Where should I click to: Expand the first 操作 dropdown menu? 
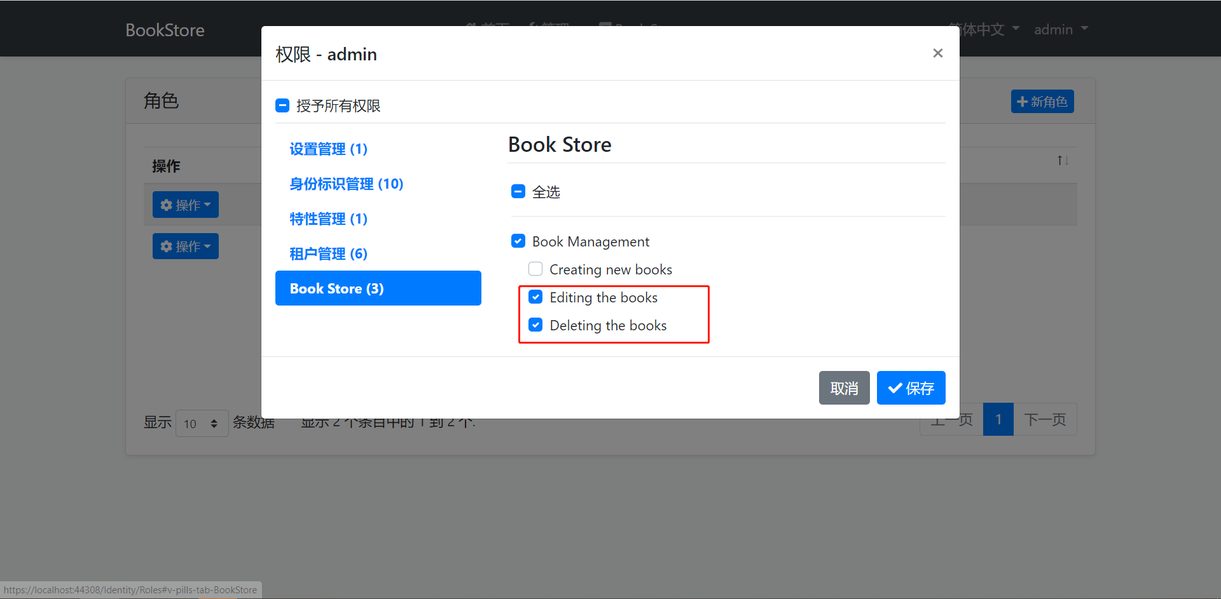185,205
